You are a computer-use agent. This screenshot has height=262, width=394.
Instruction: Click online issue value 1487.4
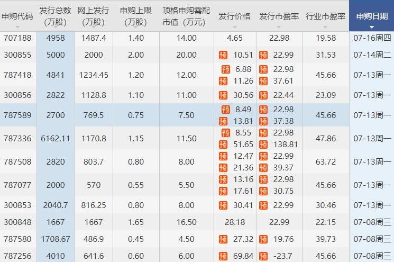coord(94,38)
